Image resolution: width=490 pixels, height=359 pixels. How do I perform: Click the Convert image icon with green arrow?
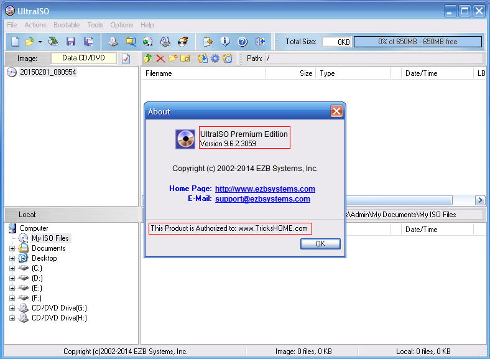[x=148, y=42]
